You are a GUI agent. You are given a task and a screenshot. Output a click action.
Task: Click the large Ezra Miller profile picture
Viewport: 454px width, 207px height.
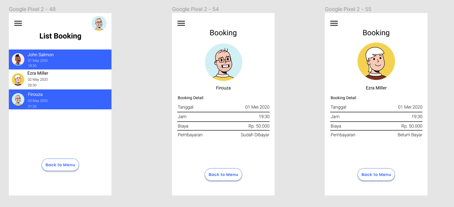[x=376, y=61]
